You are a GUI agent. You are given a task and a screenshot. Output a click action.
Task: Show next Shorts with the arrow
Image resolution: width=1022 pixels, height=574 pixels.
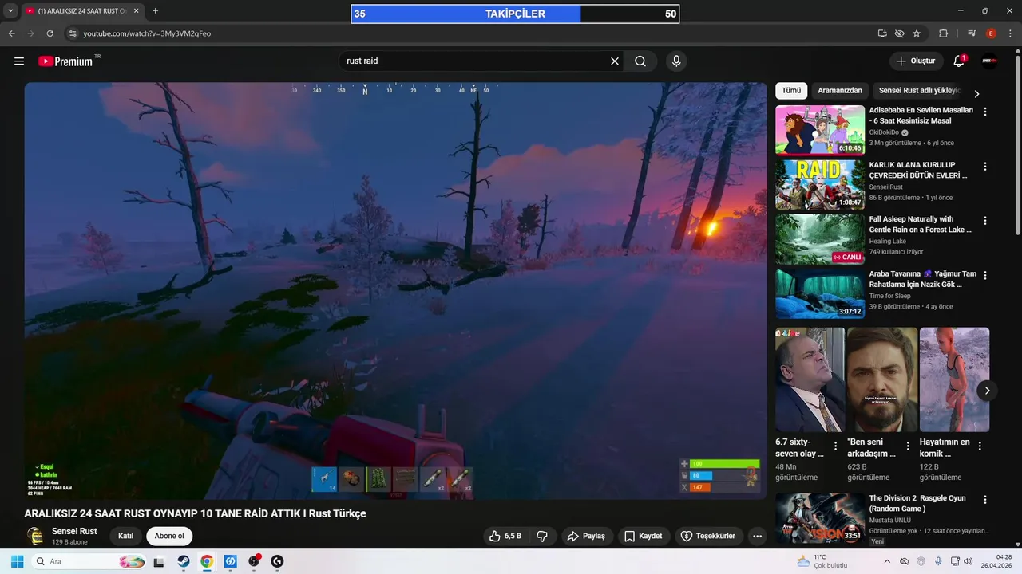click(987, 391)
